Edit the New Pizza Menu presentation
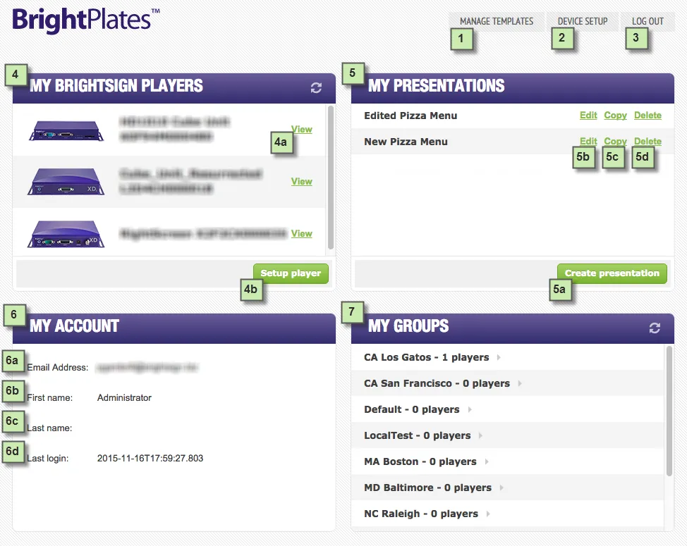 [588, 141]
